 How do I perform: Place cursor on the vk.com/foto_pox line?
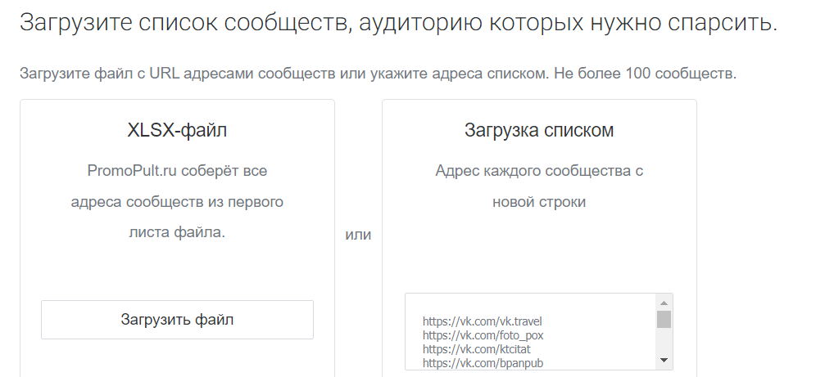(483, 334)
